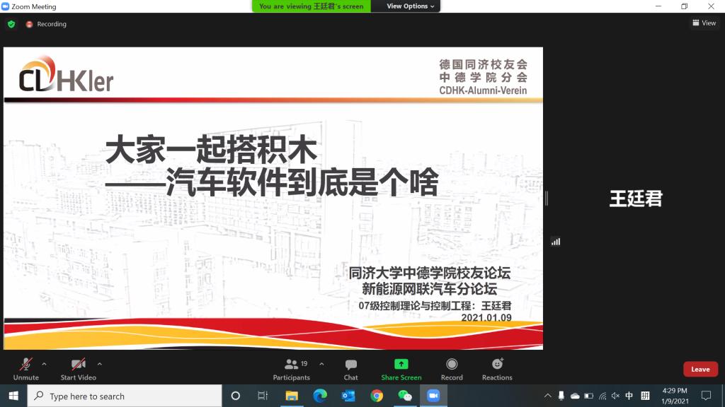Click the Zoom Meeting title bar icon
The height and width of the screenshot is (407, 725).
click(6, 6)
